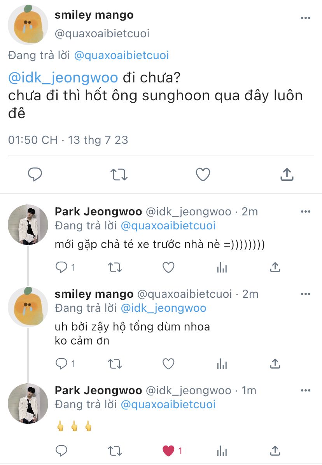Open more options on smiley mango's reply
The width and height of the screenshot is (322, 465).
pos(306,294)
